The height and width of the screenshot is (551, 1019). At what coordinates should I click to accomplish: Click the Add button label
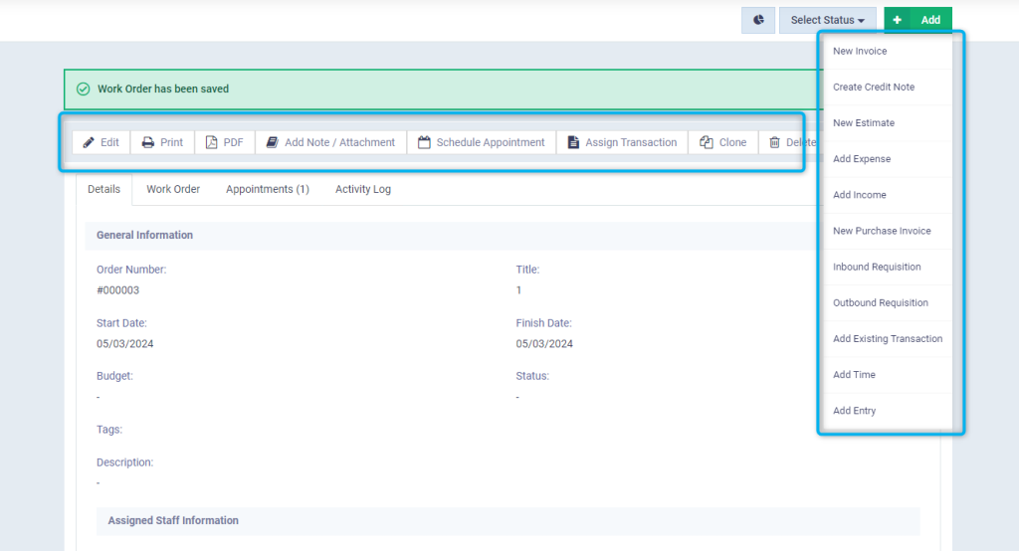click(x=930, y=20)
